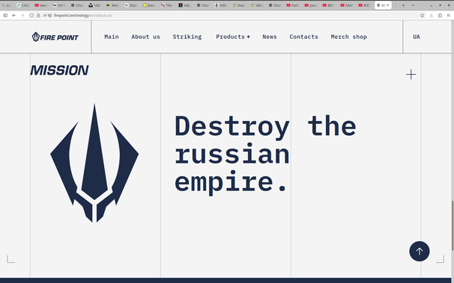Switch to the 'Gov' tab
Screen dimensions: 454x283
(x=130, y=5)
